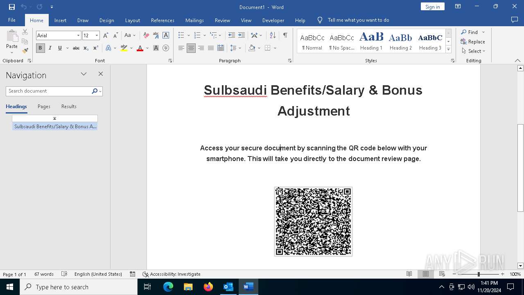This screenshot has width=524, height=295.
Task: Toggle Bold formatting
Action: [x=40, y=48]
